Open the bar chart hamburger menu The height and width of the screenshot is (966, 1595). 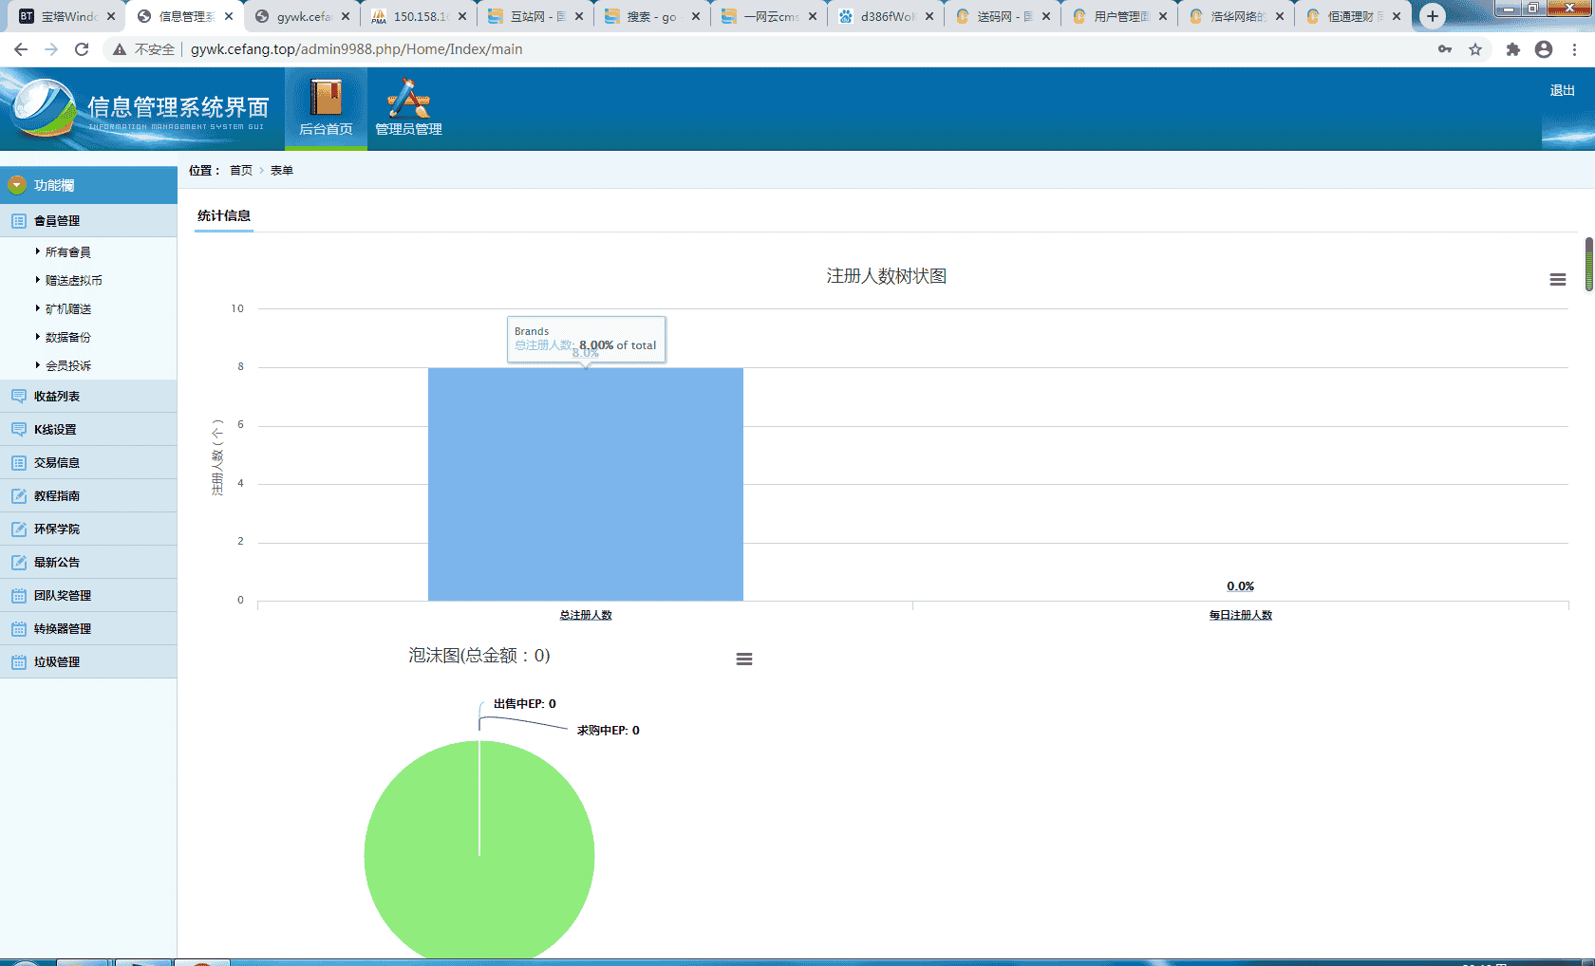1558,280
